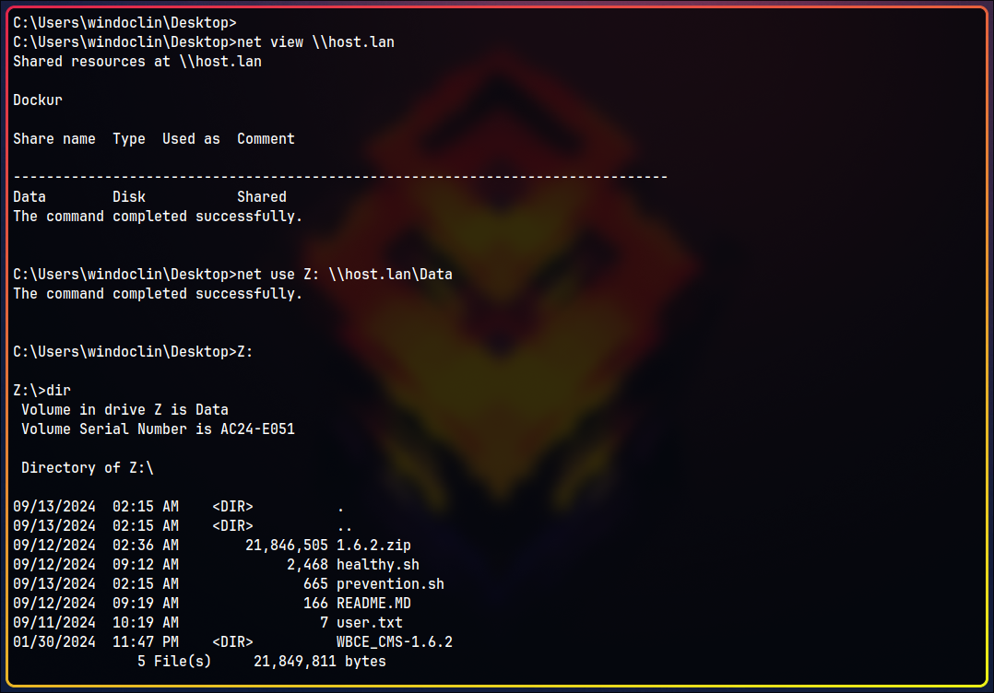The width and height of the screenshot is (994, 693).
Task: Click the 21,846,505 file size value
Action: tap(287, 545)
